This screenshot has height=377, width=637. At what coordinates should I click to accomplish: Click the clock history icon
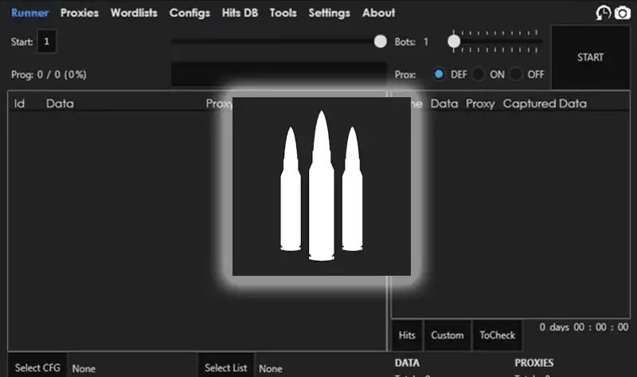[604, 13]
